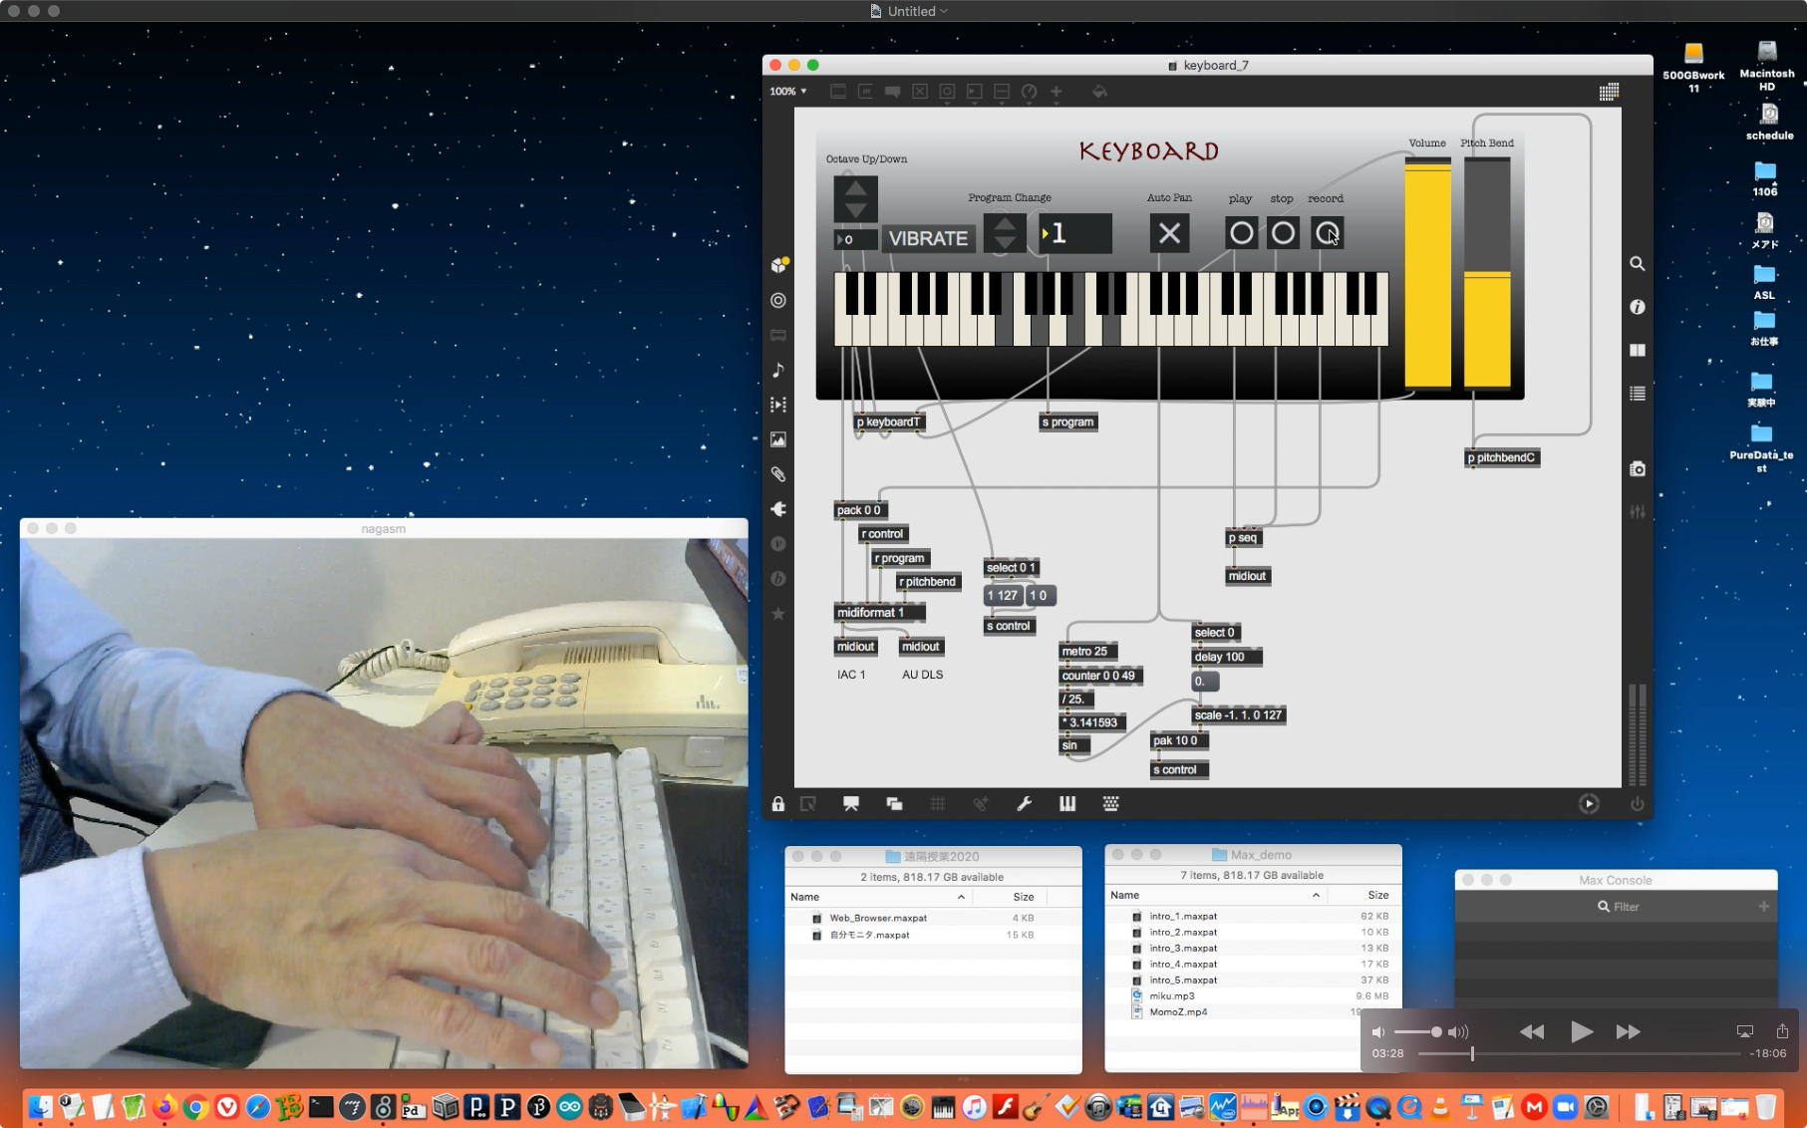Screen dimensions: 1807x1128
Task: Adjust the Pitch Bend slider
Action: click(1487, 272)
